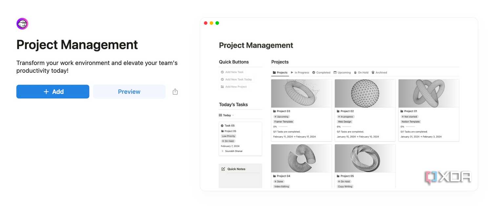Click the On Hold tag on Project 05 card
This screenshot has width=492, height=206.
tap(344, 181)
